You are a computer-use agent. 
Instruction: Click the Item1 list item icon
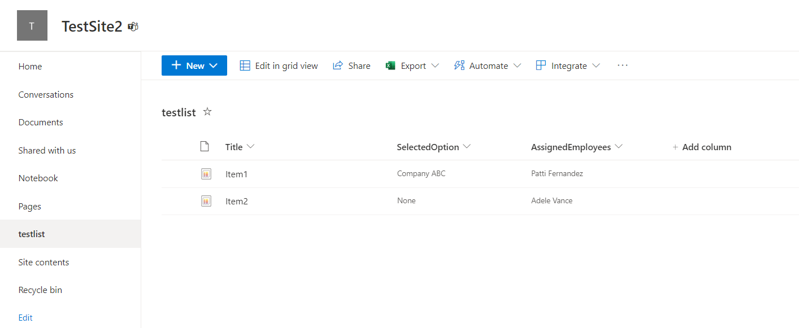pos(206,174)
